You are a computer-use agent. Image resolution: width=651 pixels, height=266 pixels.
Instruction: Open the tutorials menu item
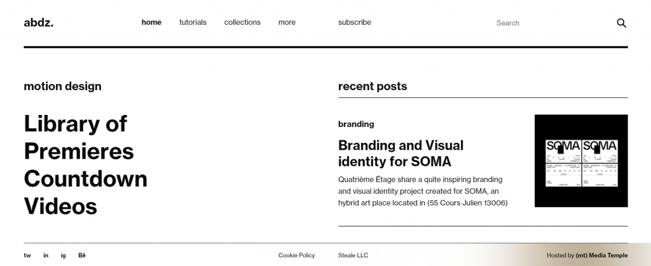click(x=193, y=22)
